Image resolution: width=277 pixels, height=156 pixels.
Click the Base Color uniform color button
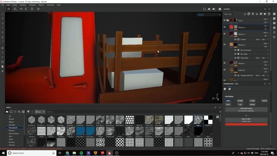pos(246,120)
